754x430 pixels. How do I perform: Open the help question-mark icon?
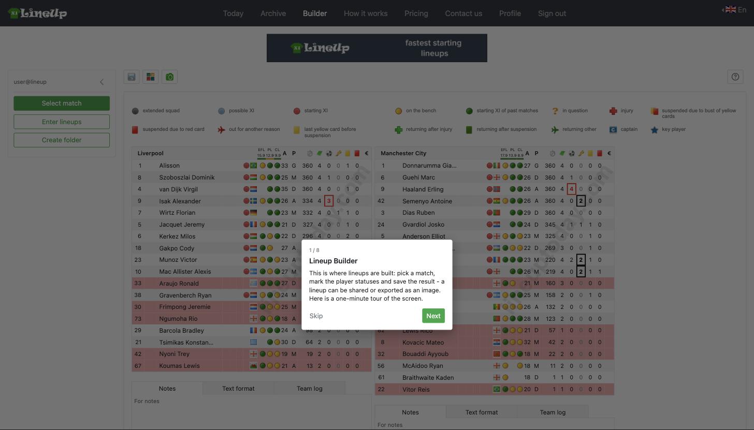tap(735, 77)
